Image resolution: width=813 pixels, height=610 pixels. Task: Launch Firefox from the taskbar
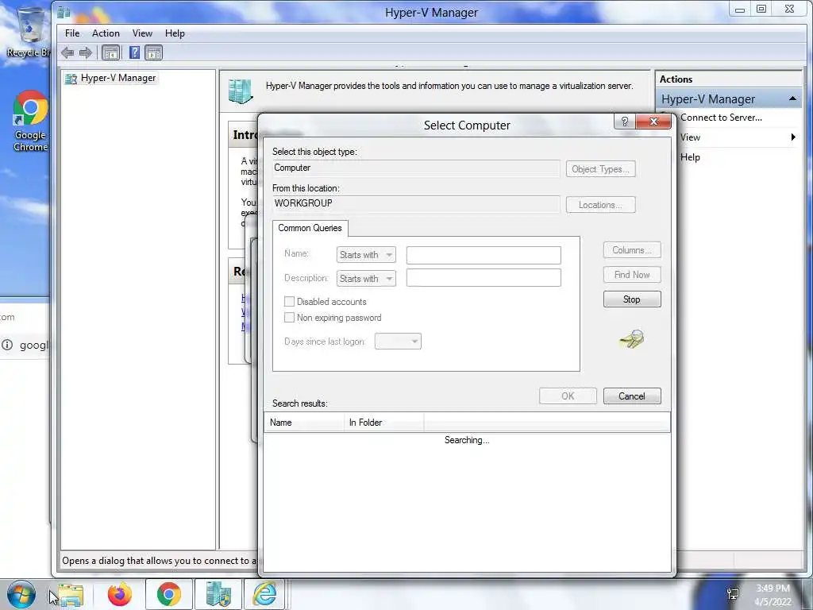(x=119, y=594)
